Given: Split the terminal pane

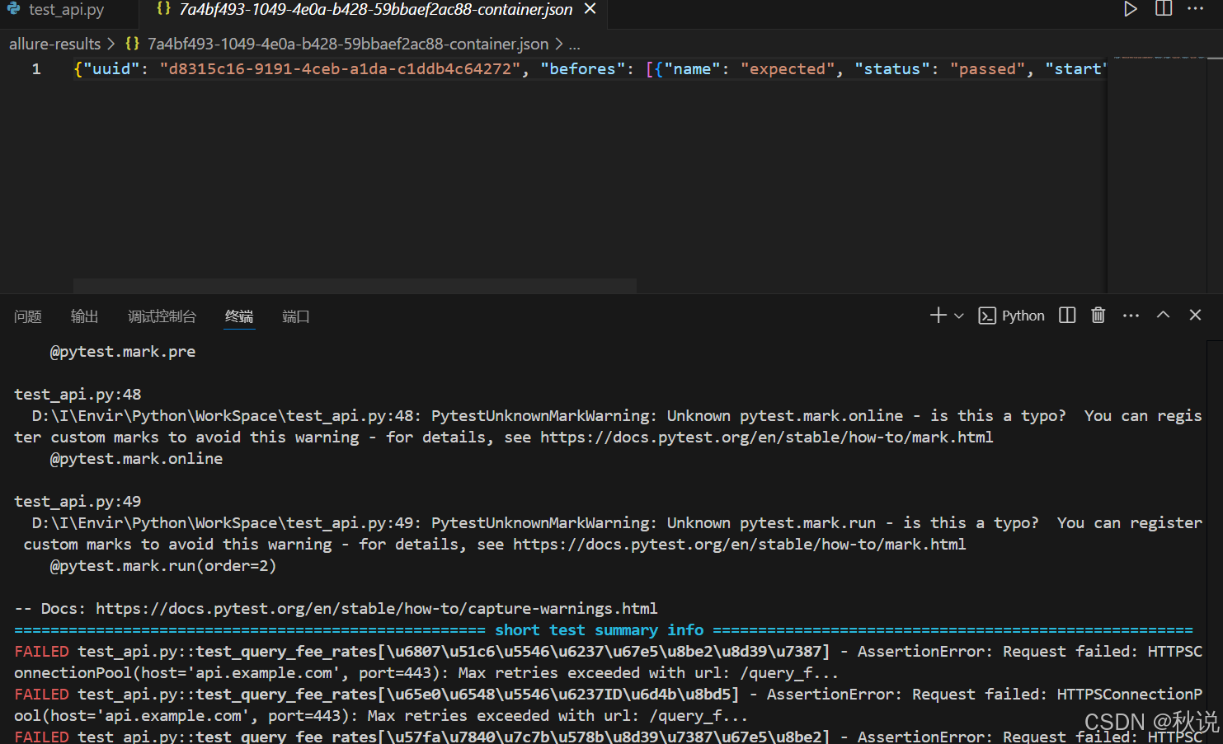Looking at the screenshot, I should point(1067,316).
